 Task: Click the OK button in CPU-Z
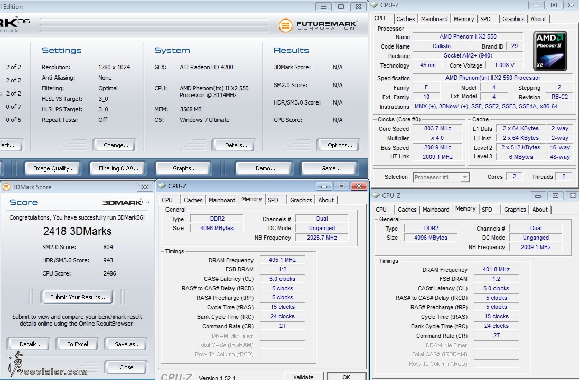point(346,377)
